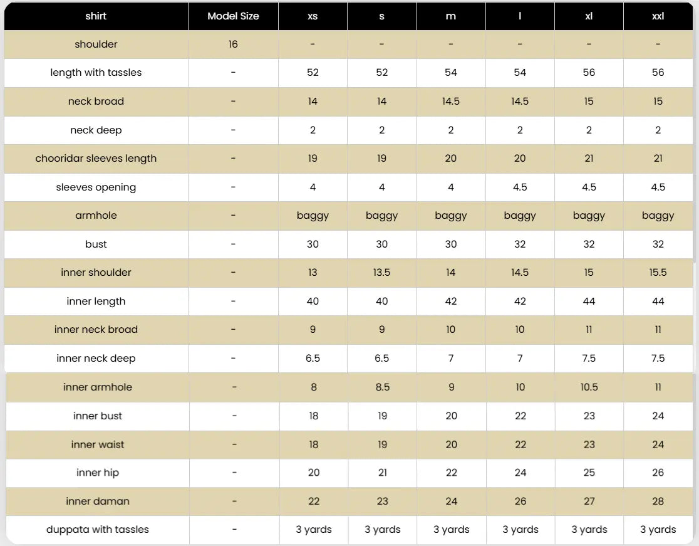Image resolution: width=699 pixels, height=546 pixels.
Task: Click 'baggy' in the xl armhole cell
Action: [x=589, y=216]
